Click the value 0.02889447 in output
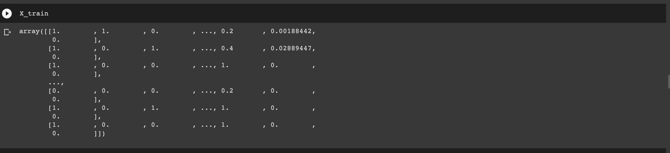The width and height of the screenshot is (670, 153). 291,48
